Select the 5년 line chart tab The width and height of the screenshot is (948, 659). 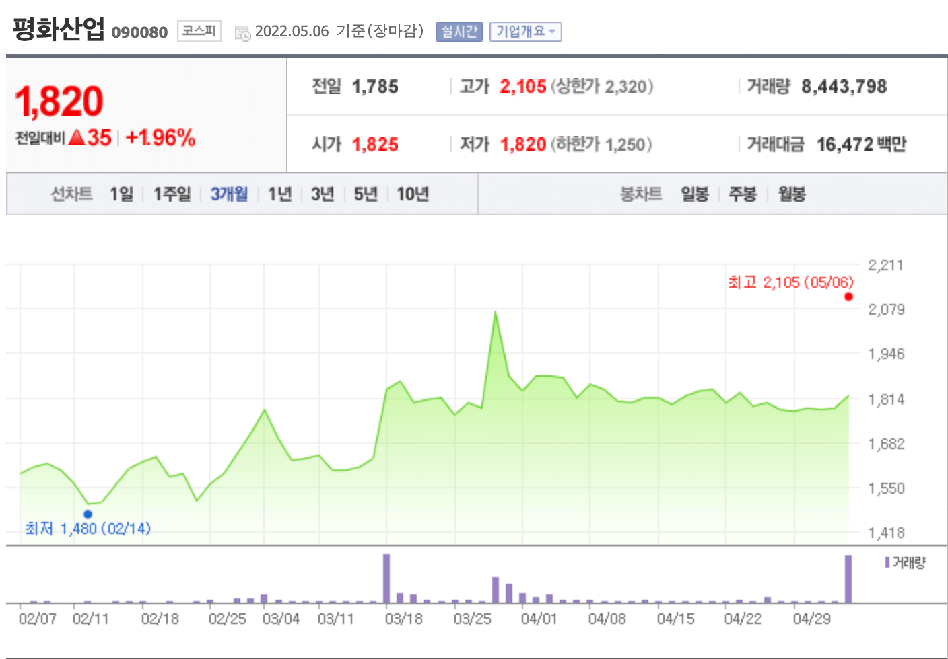point(366,194)
